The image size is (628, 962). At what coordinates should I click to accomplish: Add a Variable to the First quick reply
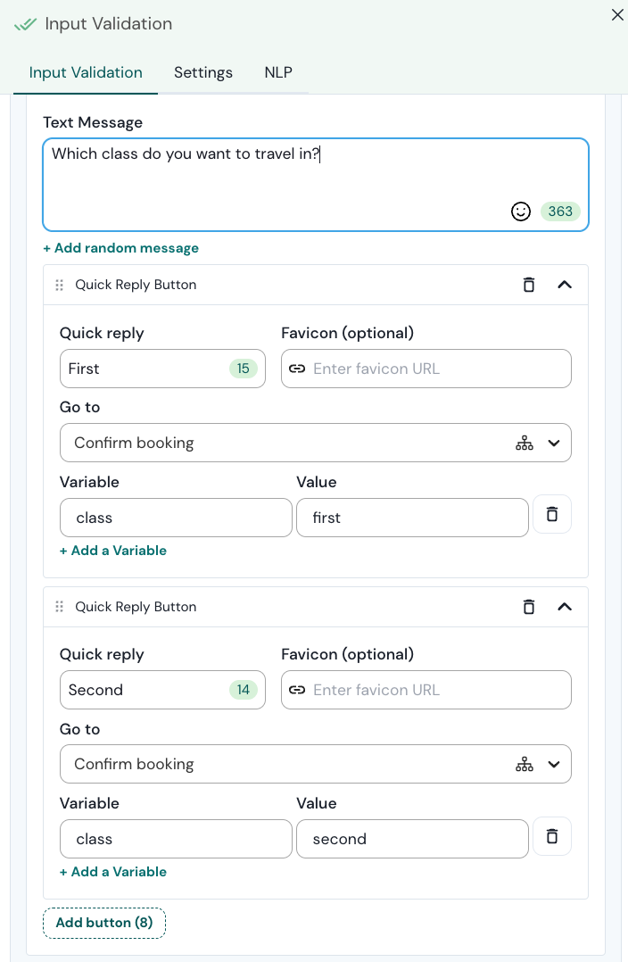point(113,551)
